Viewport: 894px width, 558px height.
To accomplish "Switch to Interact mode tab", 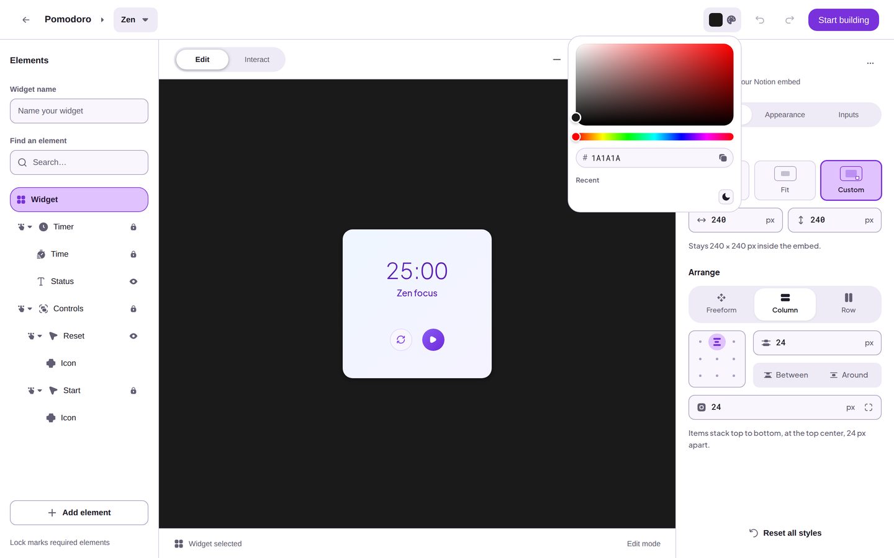I will click(257, 60).
